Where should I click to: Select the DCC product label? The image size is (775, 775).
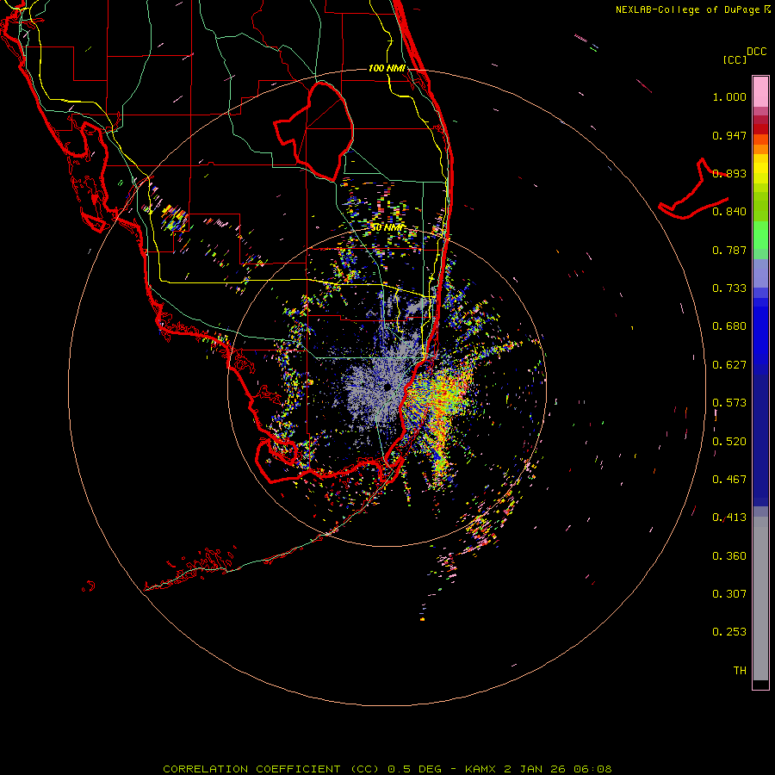click(757, 52)
